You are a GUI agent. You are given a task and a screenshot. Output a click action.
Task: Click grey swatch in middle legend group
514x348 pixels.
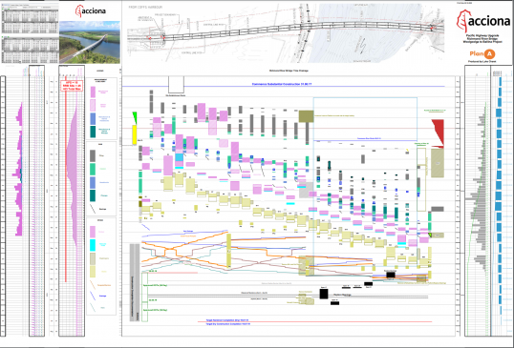point(93,155)
